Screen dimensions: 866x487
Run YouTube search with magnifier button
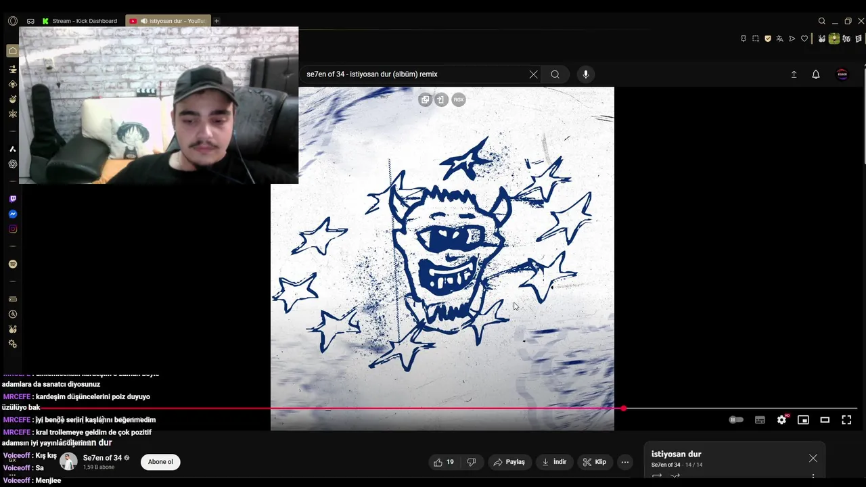click(555, 74)
